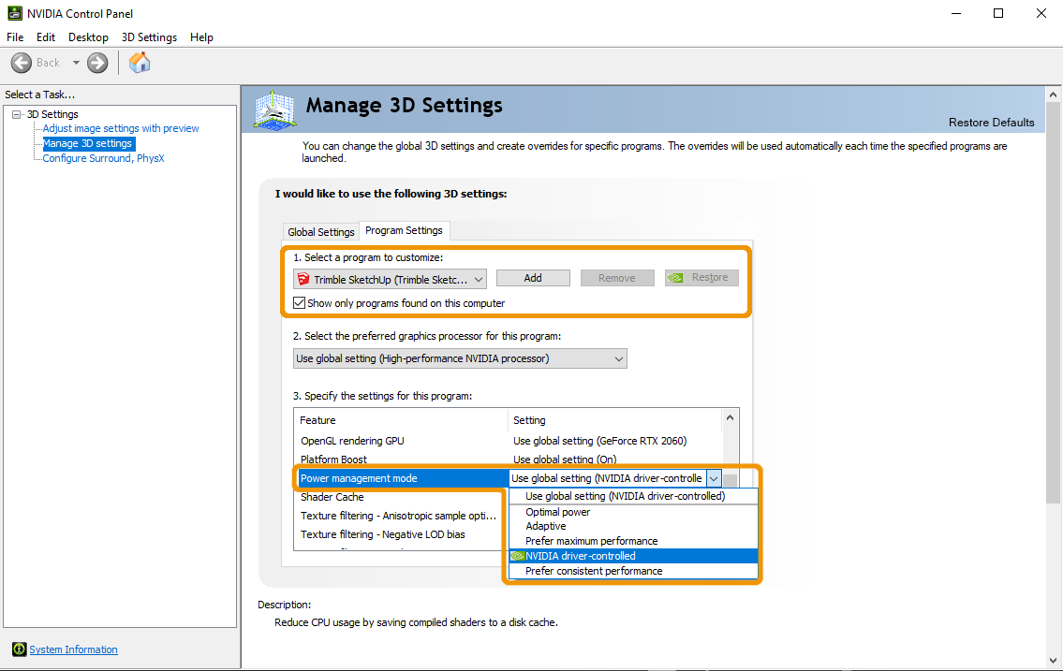1063x671 pixels.
Task: Toggle Show only programs found on this computer
Action: click(x=299, y=302)
